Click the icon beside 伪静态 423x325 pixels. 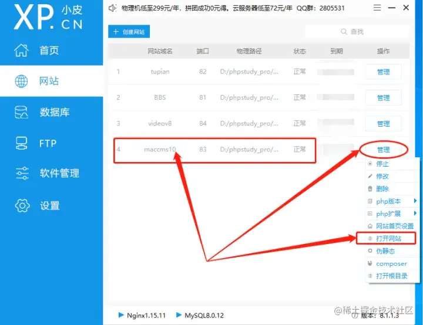coord(370,251)
